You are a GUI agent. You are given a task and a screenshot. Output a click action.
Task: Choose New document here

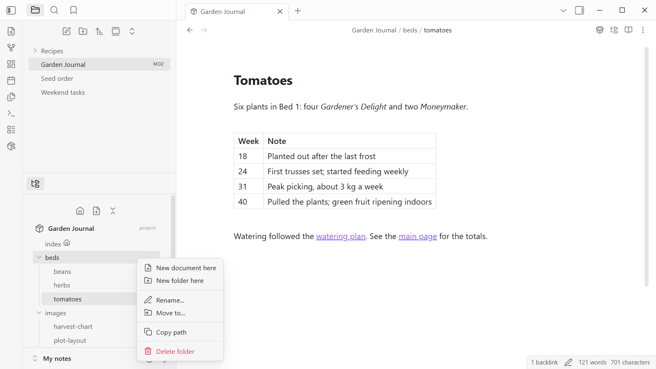180,268
